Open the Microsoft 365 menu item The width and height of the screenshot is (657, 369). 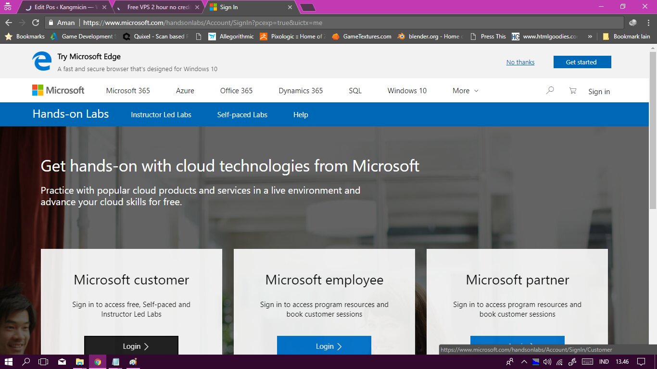click(x=128, y=90)
